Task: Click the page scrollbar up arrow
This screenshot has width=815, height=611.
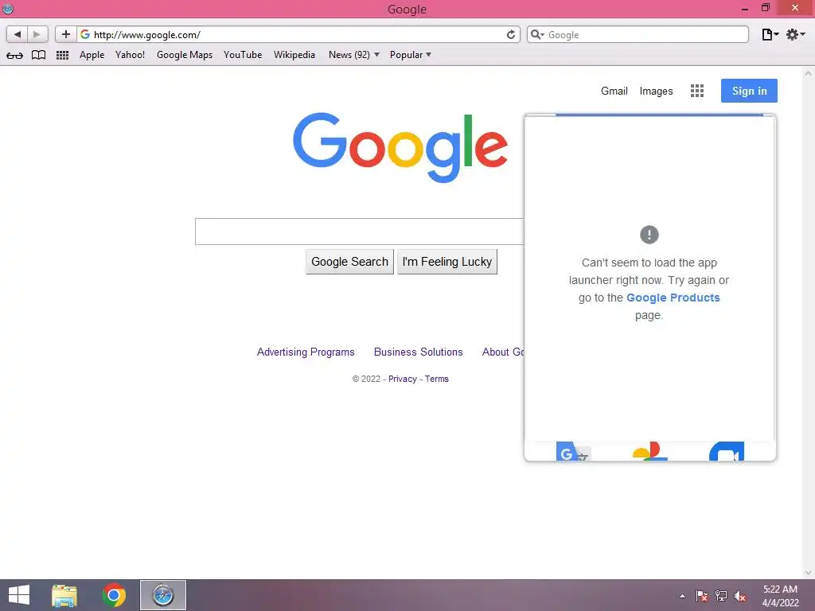Action: [808, 74]
